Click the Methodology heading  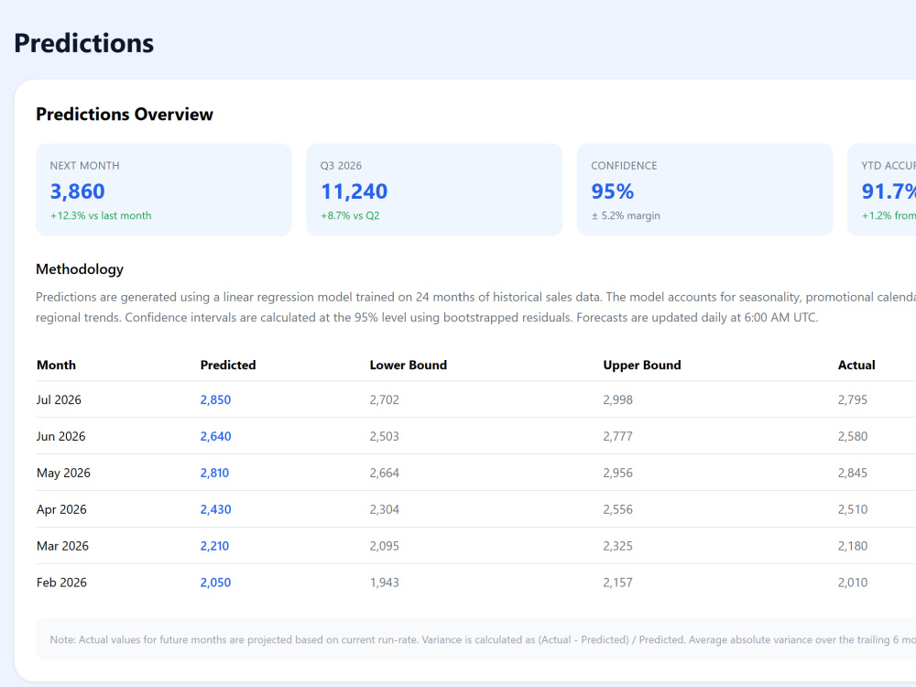click(x=80, y=269)
